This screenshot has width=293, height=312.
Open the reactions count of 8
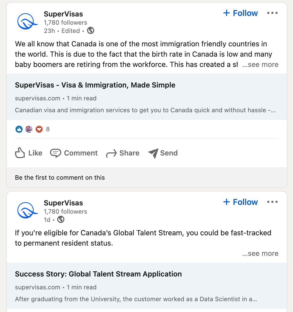(48, 129)
